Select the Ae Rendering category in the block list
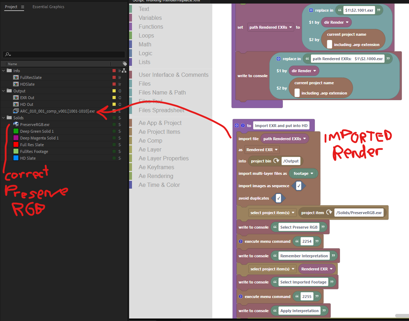Image resolution: width=409 pixels, height=321 pixels. [x=156, y=176]
